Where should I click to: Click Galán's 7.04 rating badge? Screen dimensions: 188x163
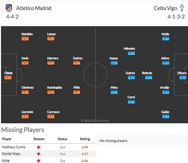pyautogui.click(x=166, y=117)
